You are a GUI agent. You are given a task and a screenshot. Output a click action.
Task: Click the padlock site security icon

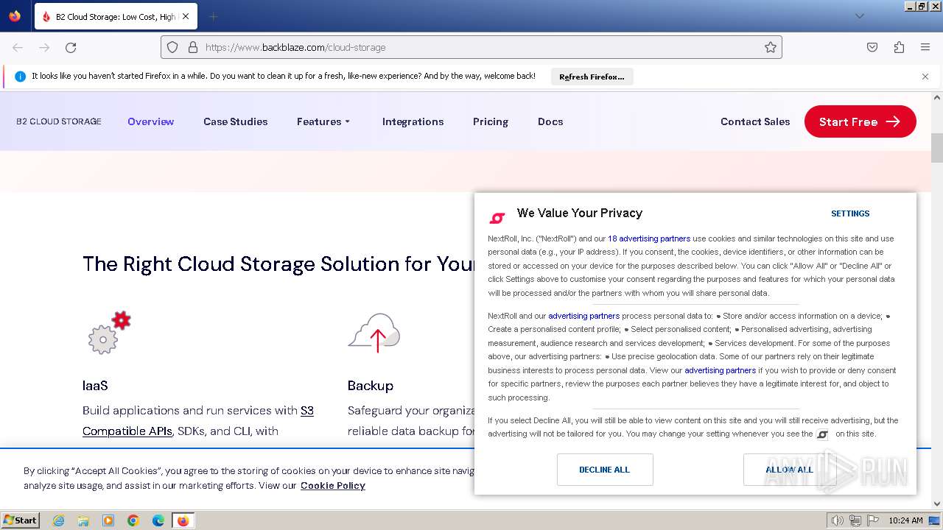coord(193,47)
